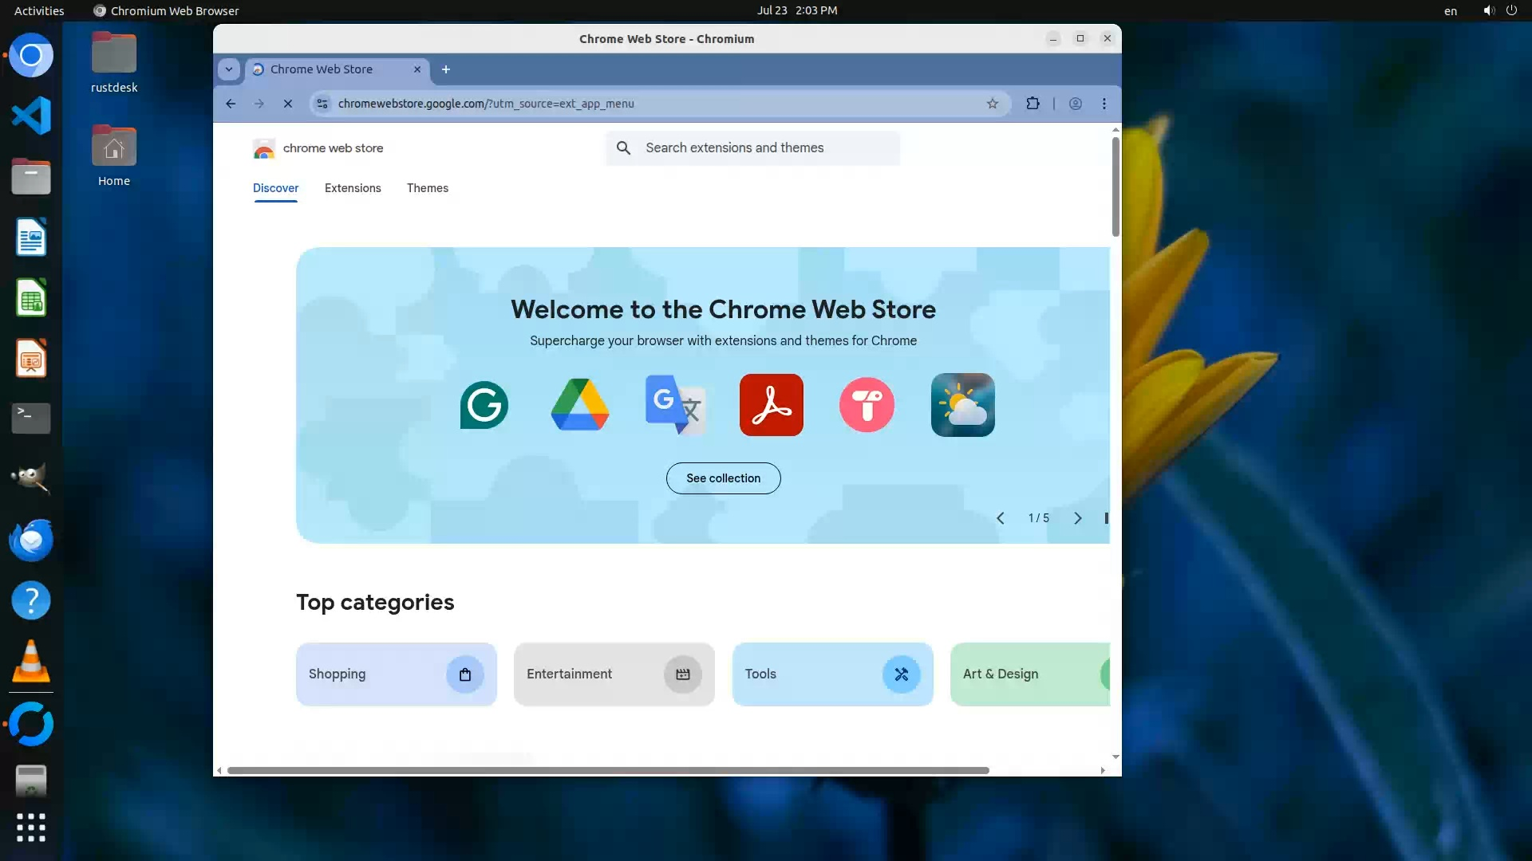Bookmark this page with the star icon
The height and width of the screenshot is (861, 1532).
point(992,104)
